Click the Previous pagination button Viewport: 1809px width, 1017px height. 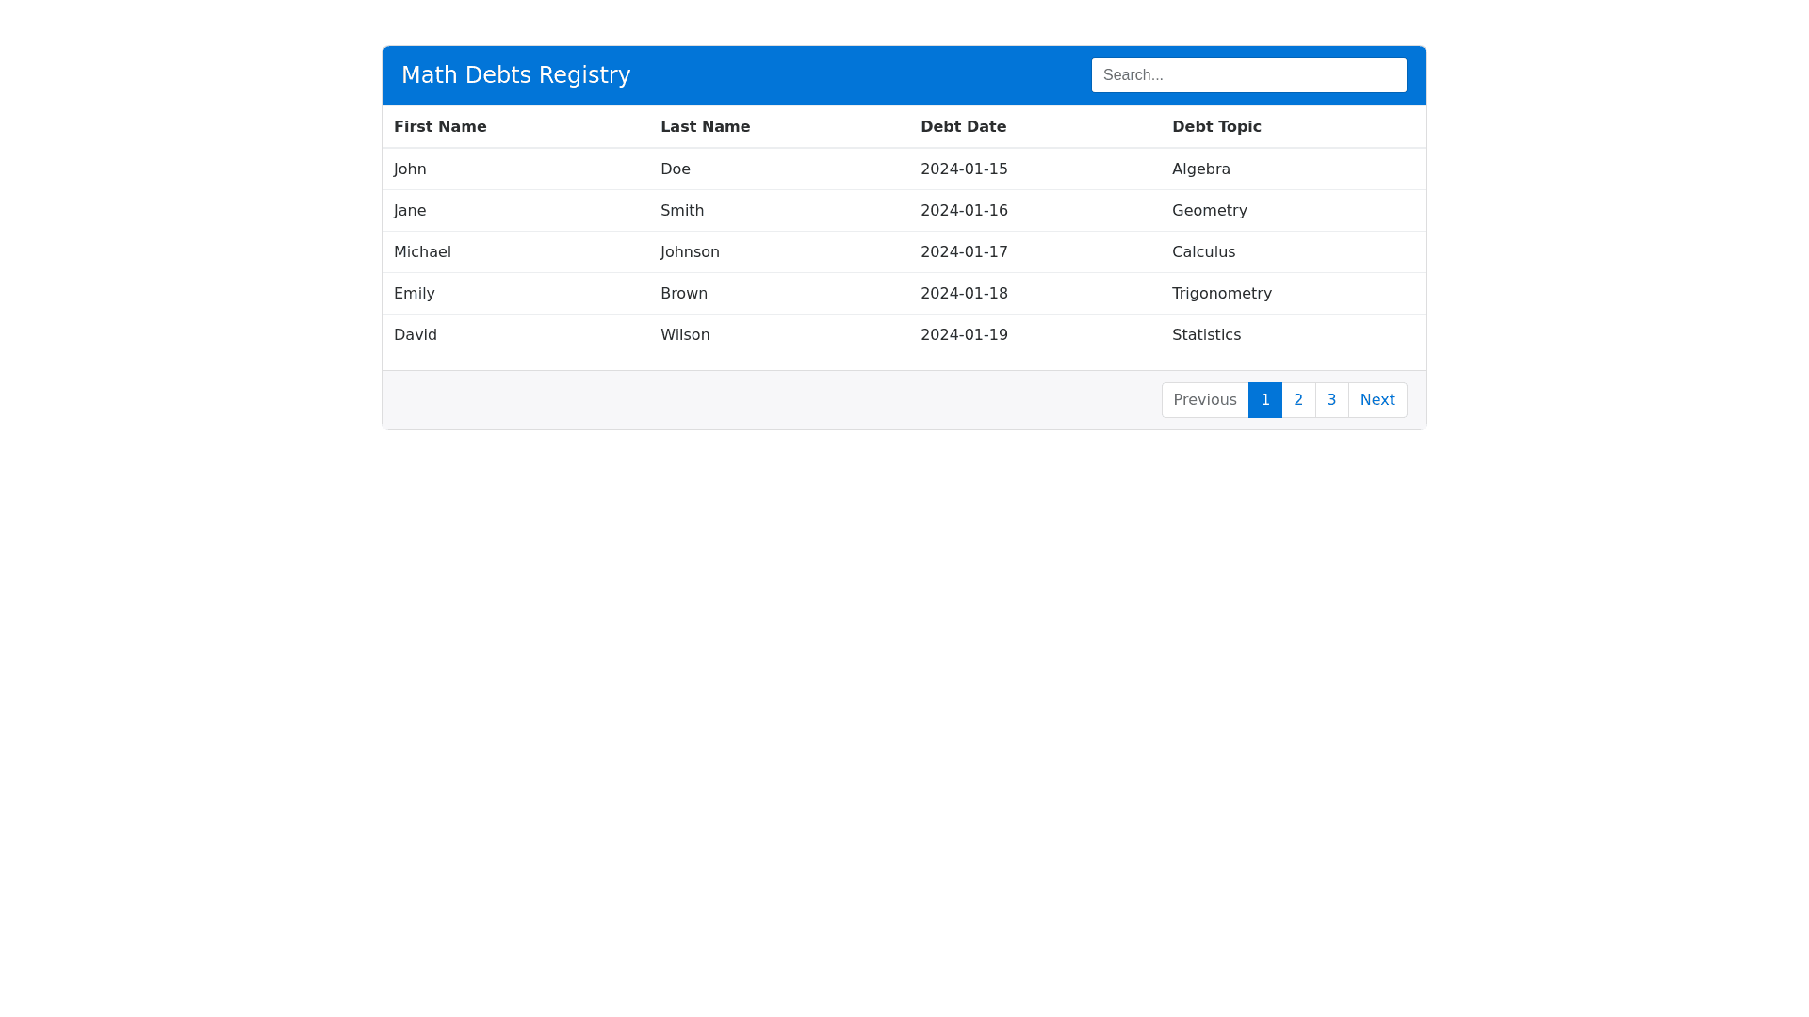(x=1204, y=400)
